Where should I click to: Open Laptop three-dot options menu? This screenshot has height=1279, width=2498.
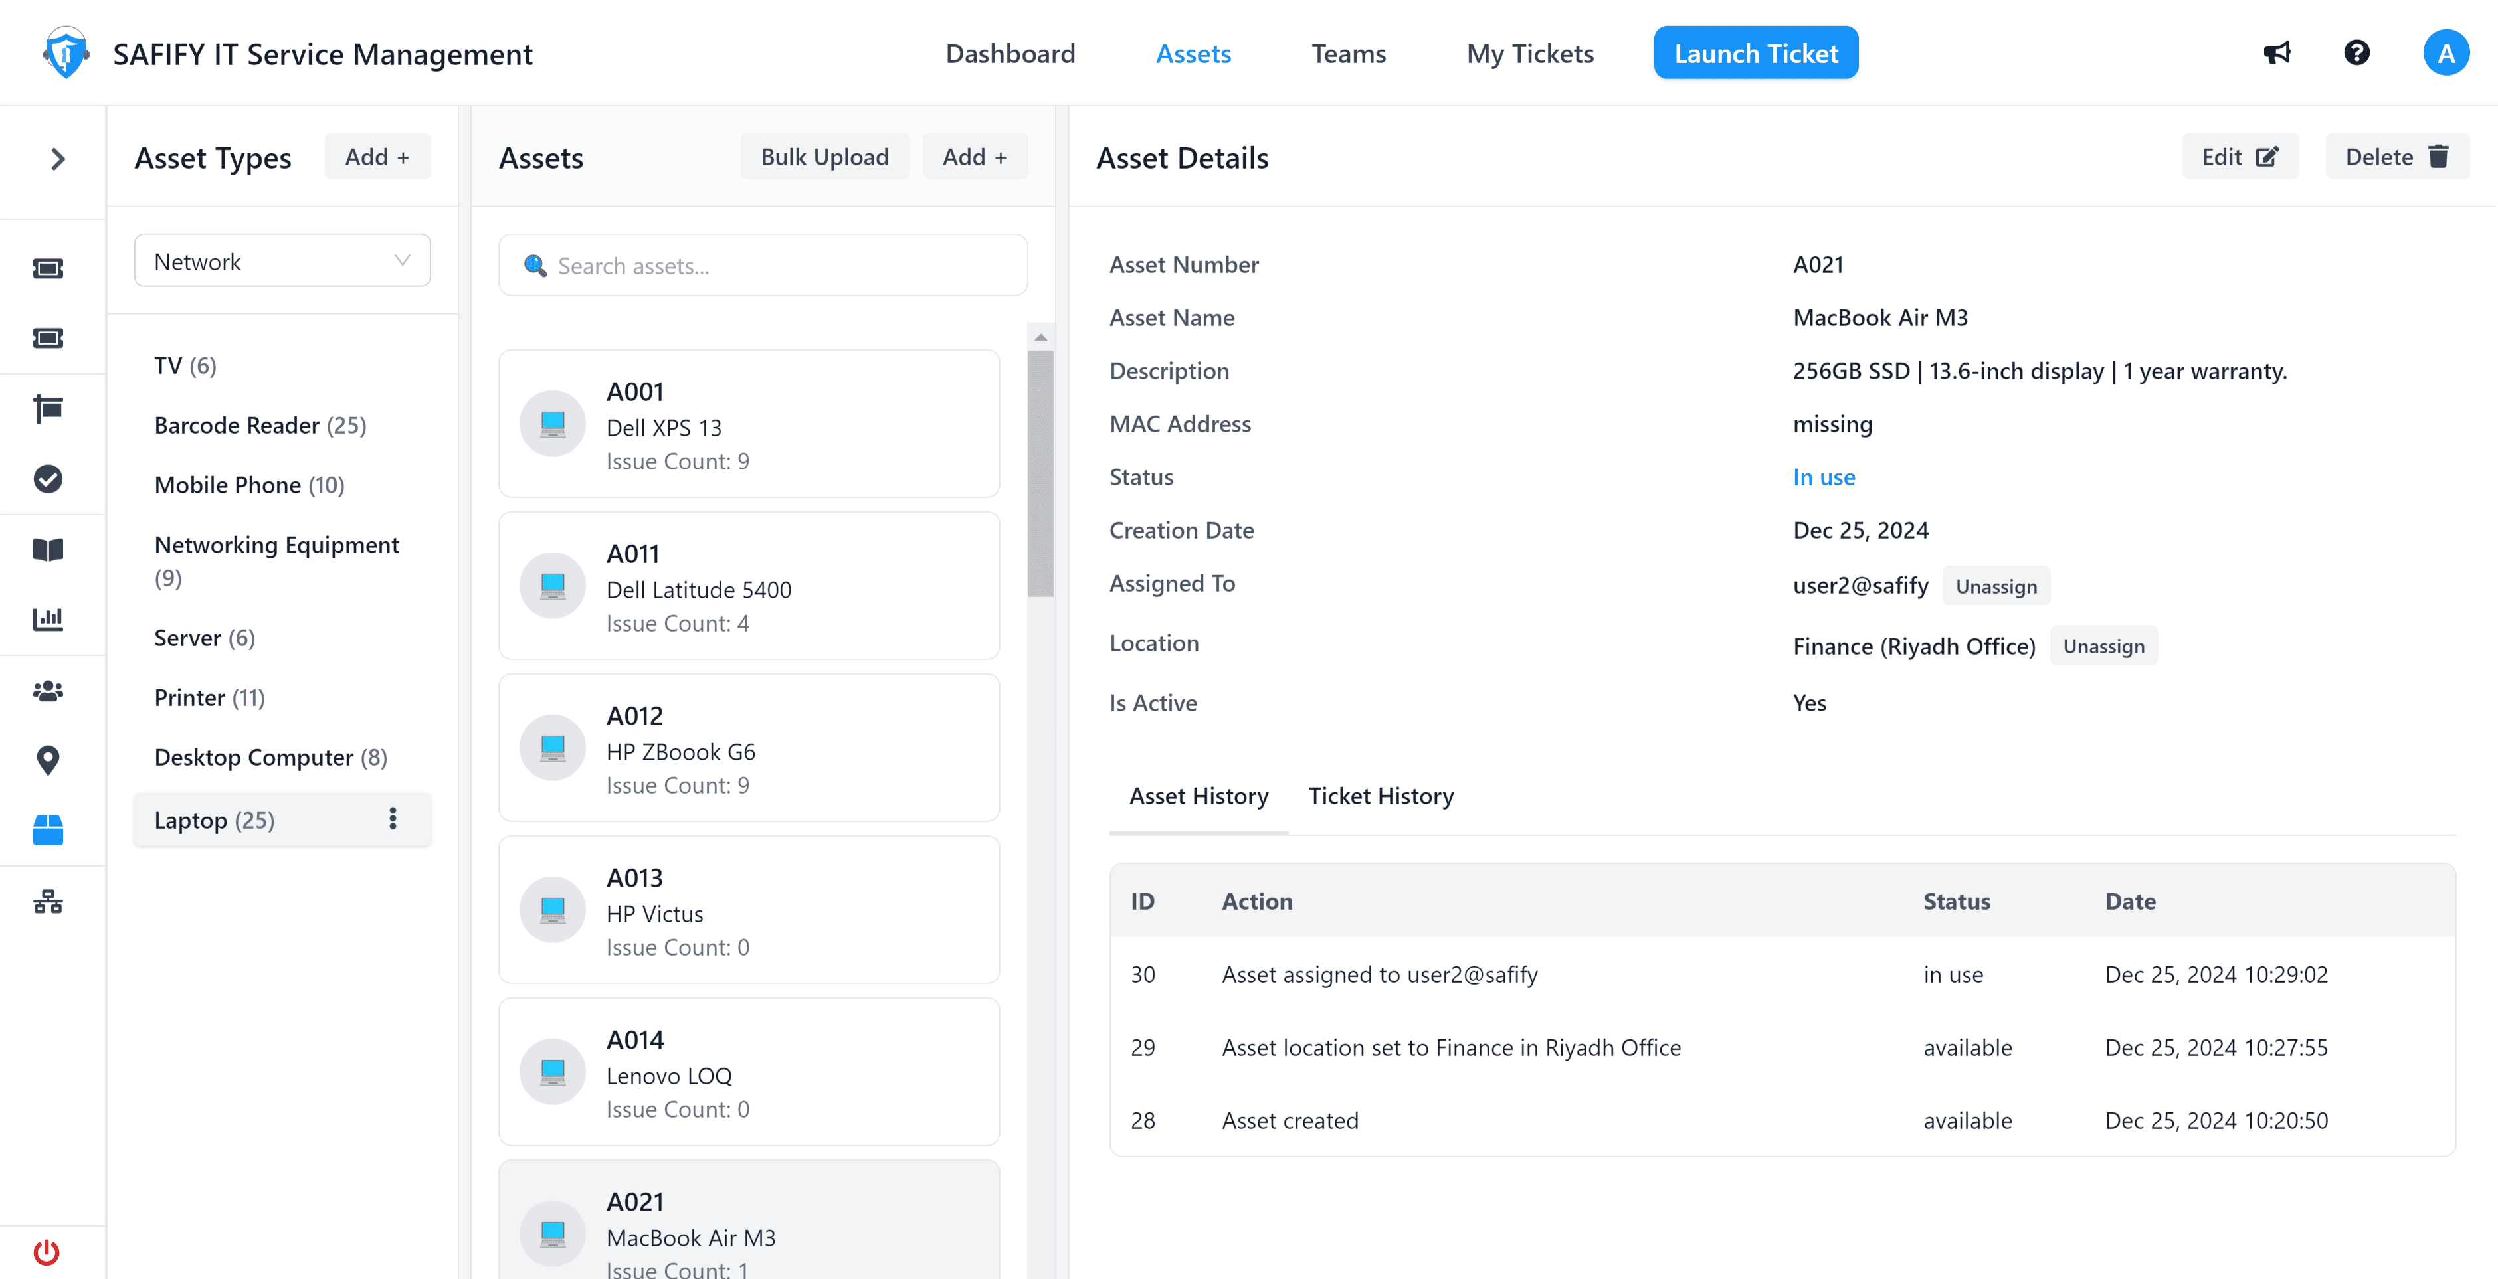tap(393, 819)
